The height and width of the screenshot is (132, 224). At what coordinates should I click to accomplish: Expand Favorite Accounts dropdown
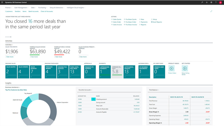(85, 90)
